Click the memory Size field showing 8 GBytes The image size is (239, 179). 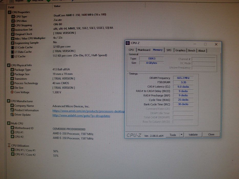151,63
